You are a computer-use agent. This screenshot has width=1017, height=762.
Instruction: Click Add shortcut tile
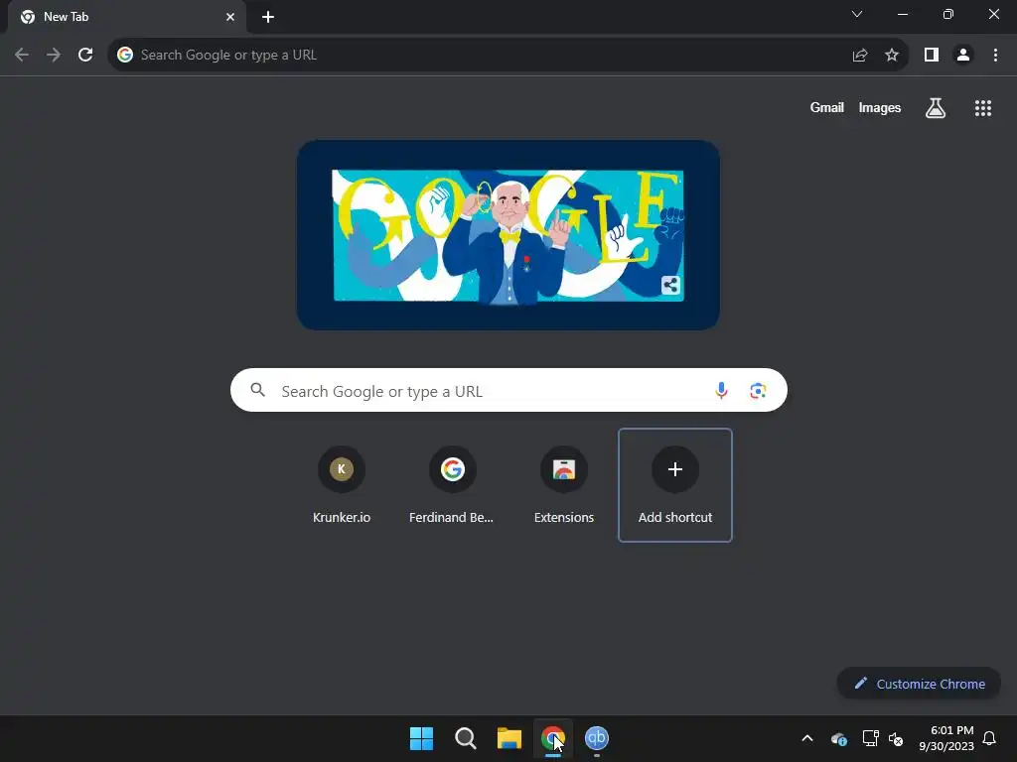675,484
